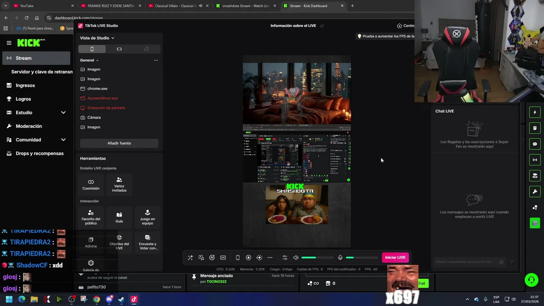
Task: Open the Encuesta y Votar tool
Action: 147,242
